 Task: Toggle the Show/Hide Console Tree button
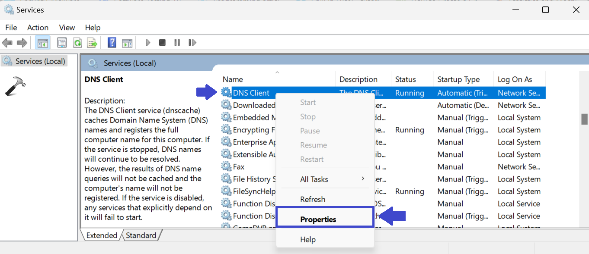(x=42, y=43)
